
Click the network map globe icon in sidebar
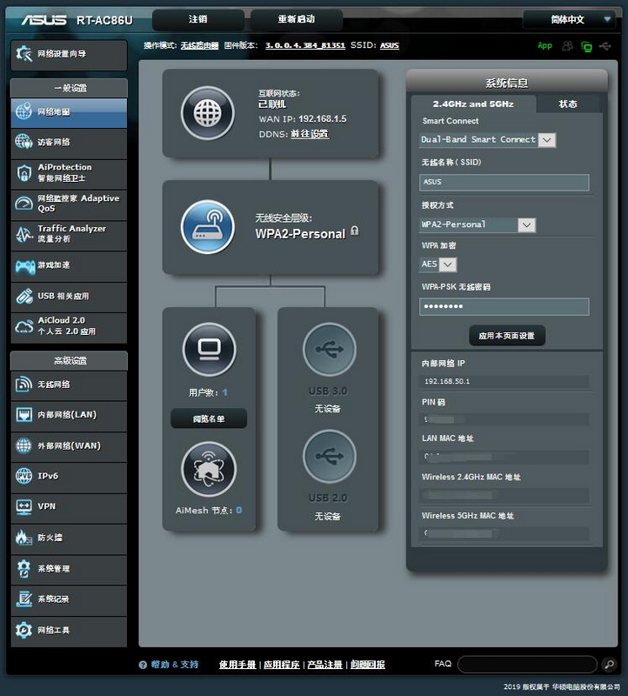click(x=24, y=111)
